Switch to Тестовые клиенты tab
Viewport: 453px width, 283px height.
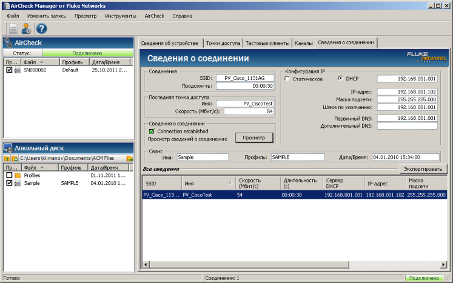tap(267, 43)
